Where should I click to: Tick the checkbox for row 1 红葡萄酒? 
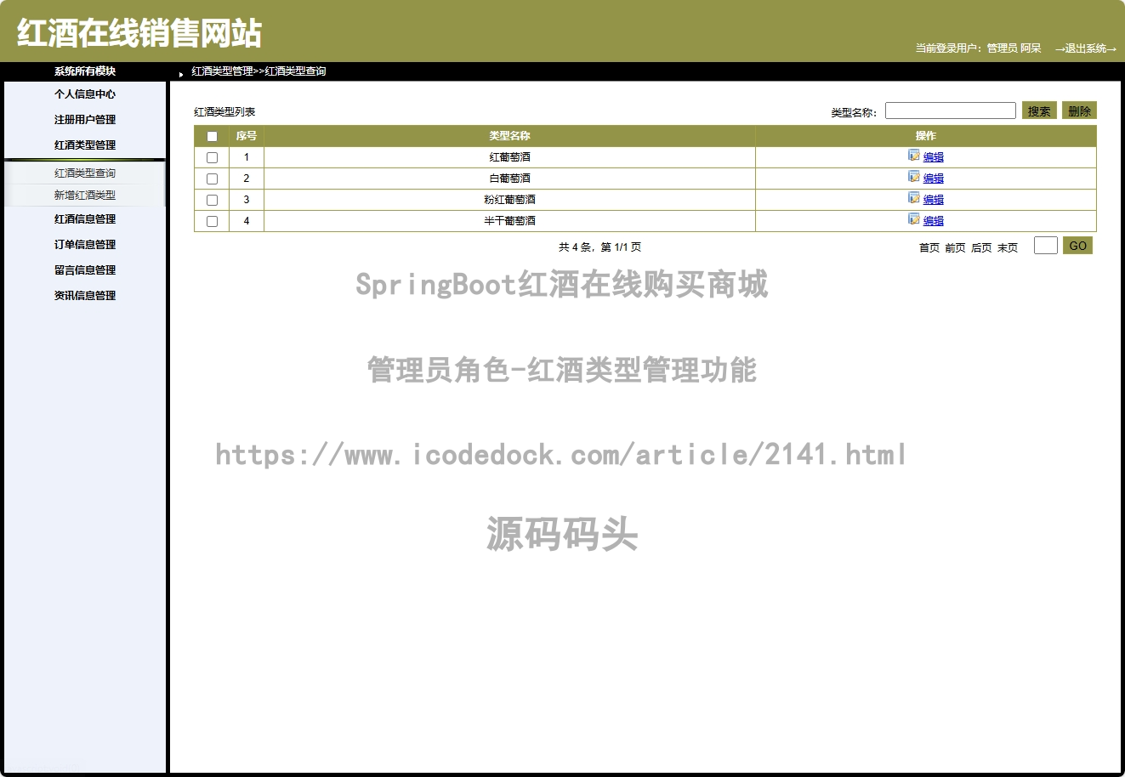click(x=212, y=157)
